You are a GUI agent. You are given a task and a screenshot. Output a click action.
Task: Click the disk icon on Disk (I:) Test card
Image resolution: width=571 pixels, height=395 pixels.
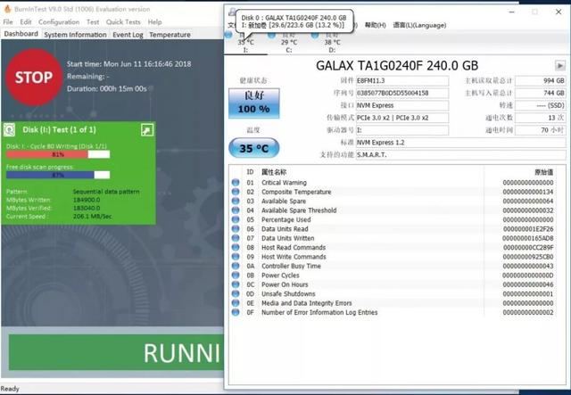coord(10,129)
